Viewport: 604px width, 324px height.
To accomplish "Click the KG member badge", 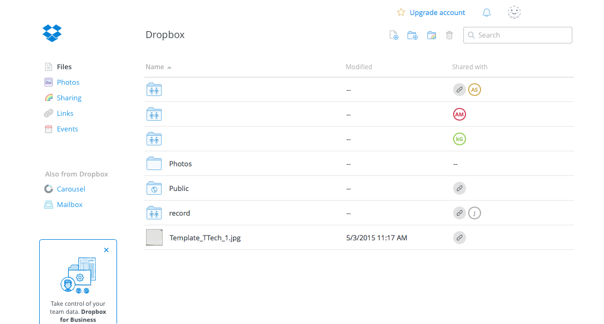I will pos(460,139).
